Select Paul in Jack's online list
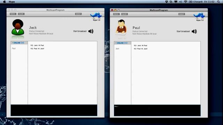 coord(14,49)
